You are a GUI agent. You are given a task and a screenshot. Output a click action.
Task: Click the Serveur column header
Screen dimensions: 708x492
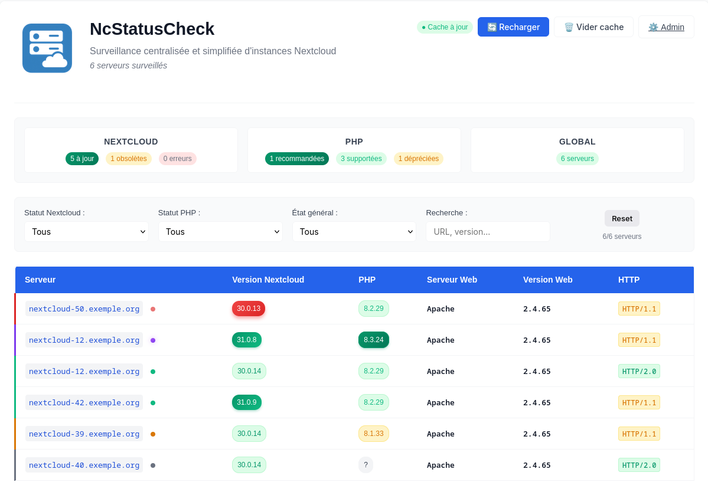point(40,280)
